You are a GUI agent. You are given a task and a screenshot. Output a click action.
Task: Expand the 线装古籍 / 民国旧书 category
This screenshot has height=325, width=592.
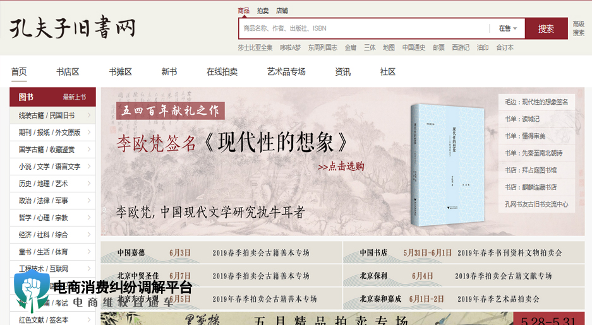point(52,115)
